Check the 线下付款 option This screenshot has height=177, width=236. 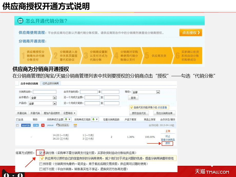(x=41, y=169)
